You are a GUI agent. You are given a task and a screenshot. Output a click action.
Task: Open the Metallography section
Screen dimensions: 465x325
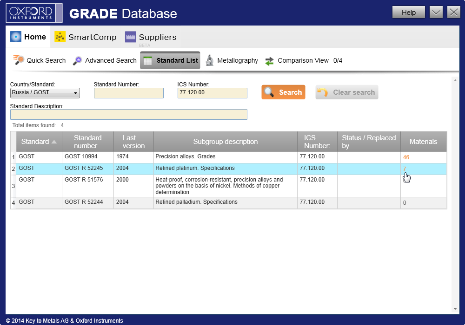[x=232, y=60]
